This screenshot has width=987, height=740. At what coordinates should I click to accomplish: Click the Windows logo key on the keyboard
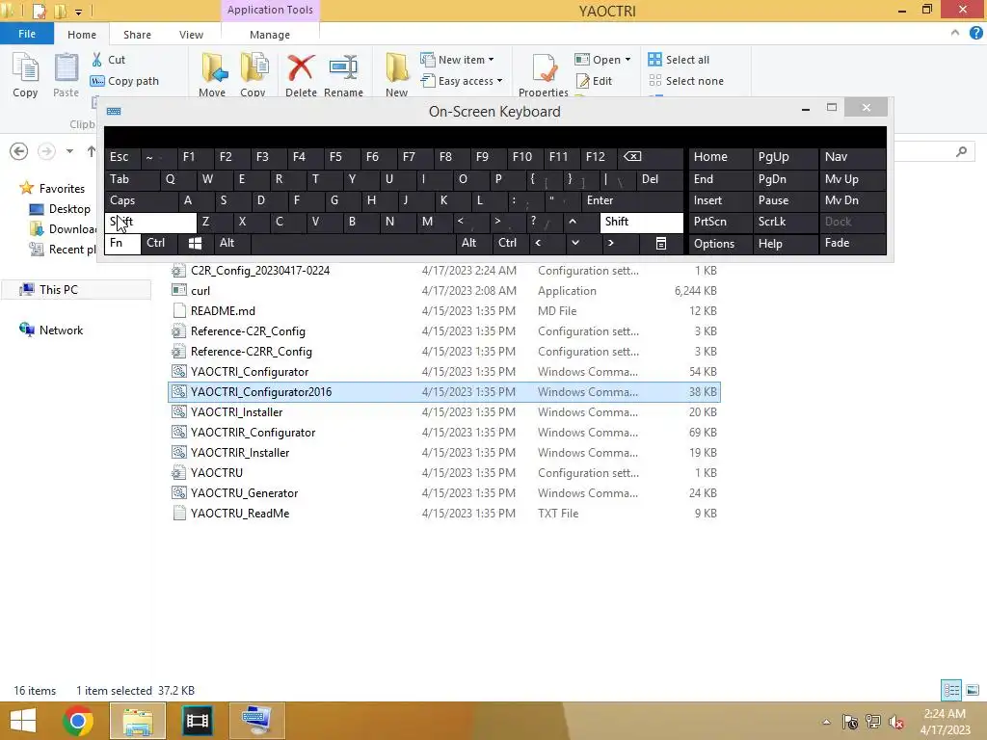click(x=195, y=243)
